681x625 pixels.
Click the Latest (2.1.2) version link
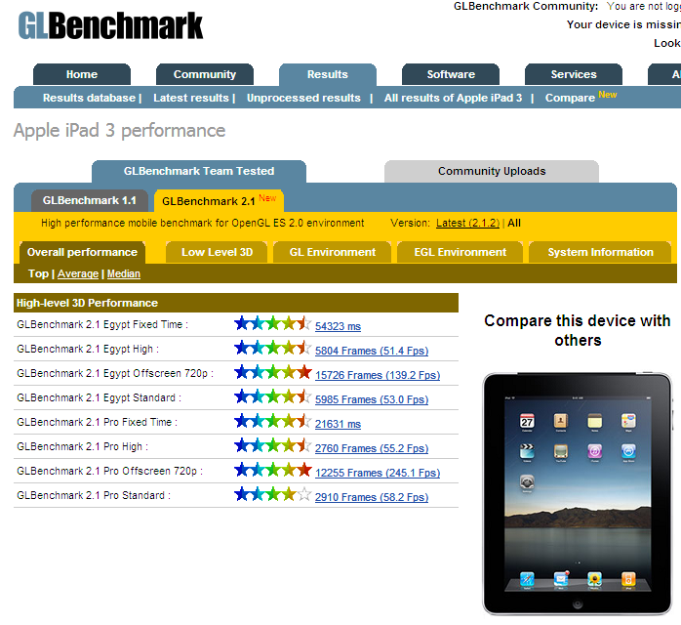pyautogui.click(x=467, y=223)
